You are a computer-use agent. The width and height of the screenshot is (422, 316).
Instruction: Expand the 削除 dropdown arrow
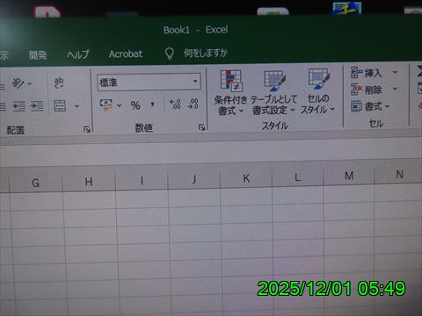pos(395,88)
